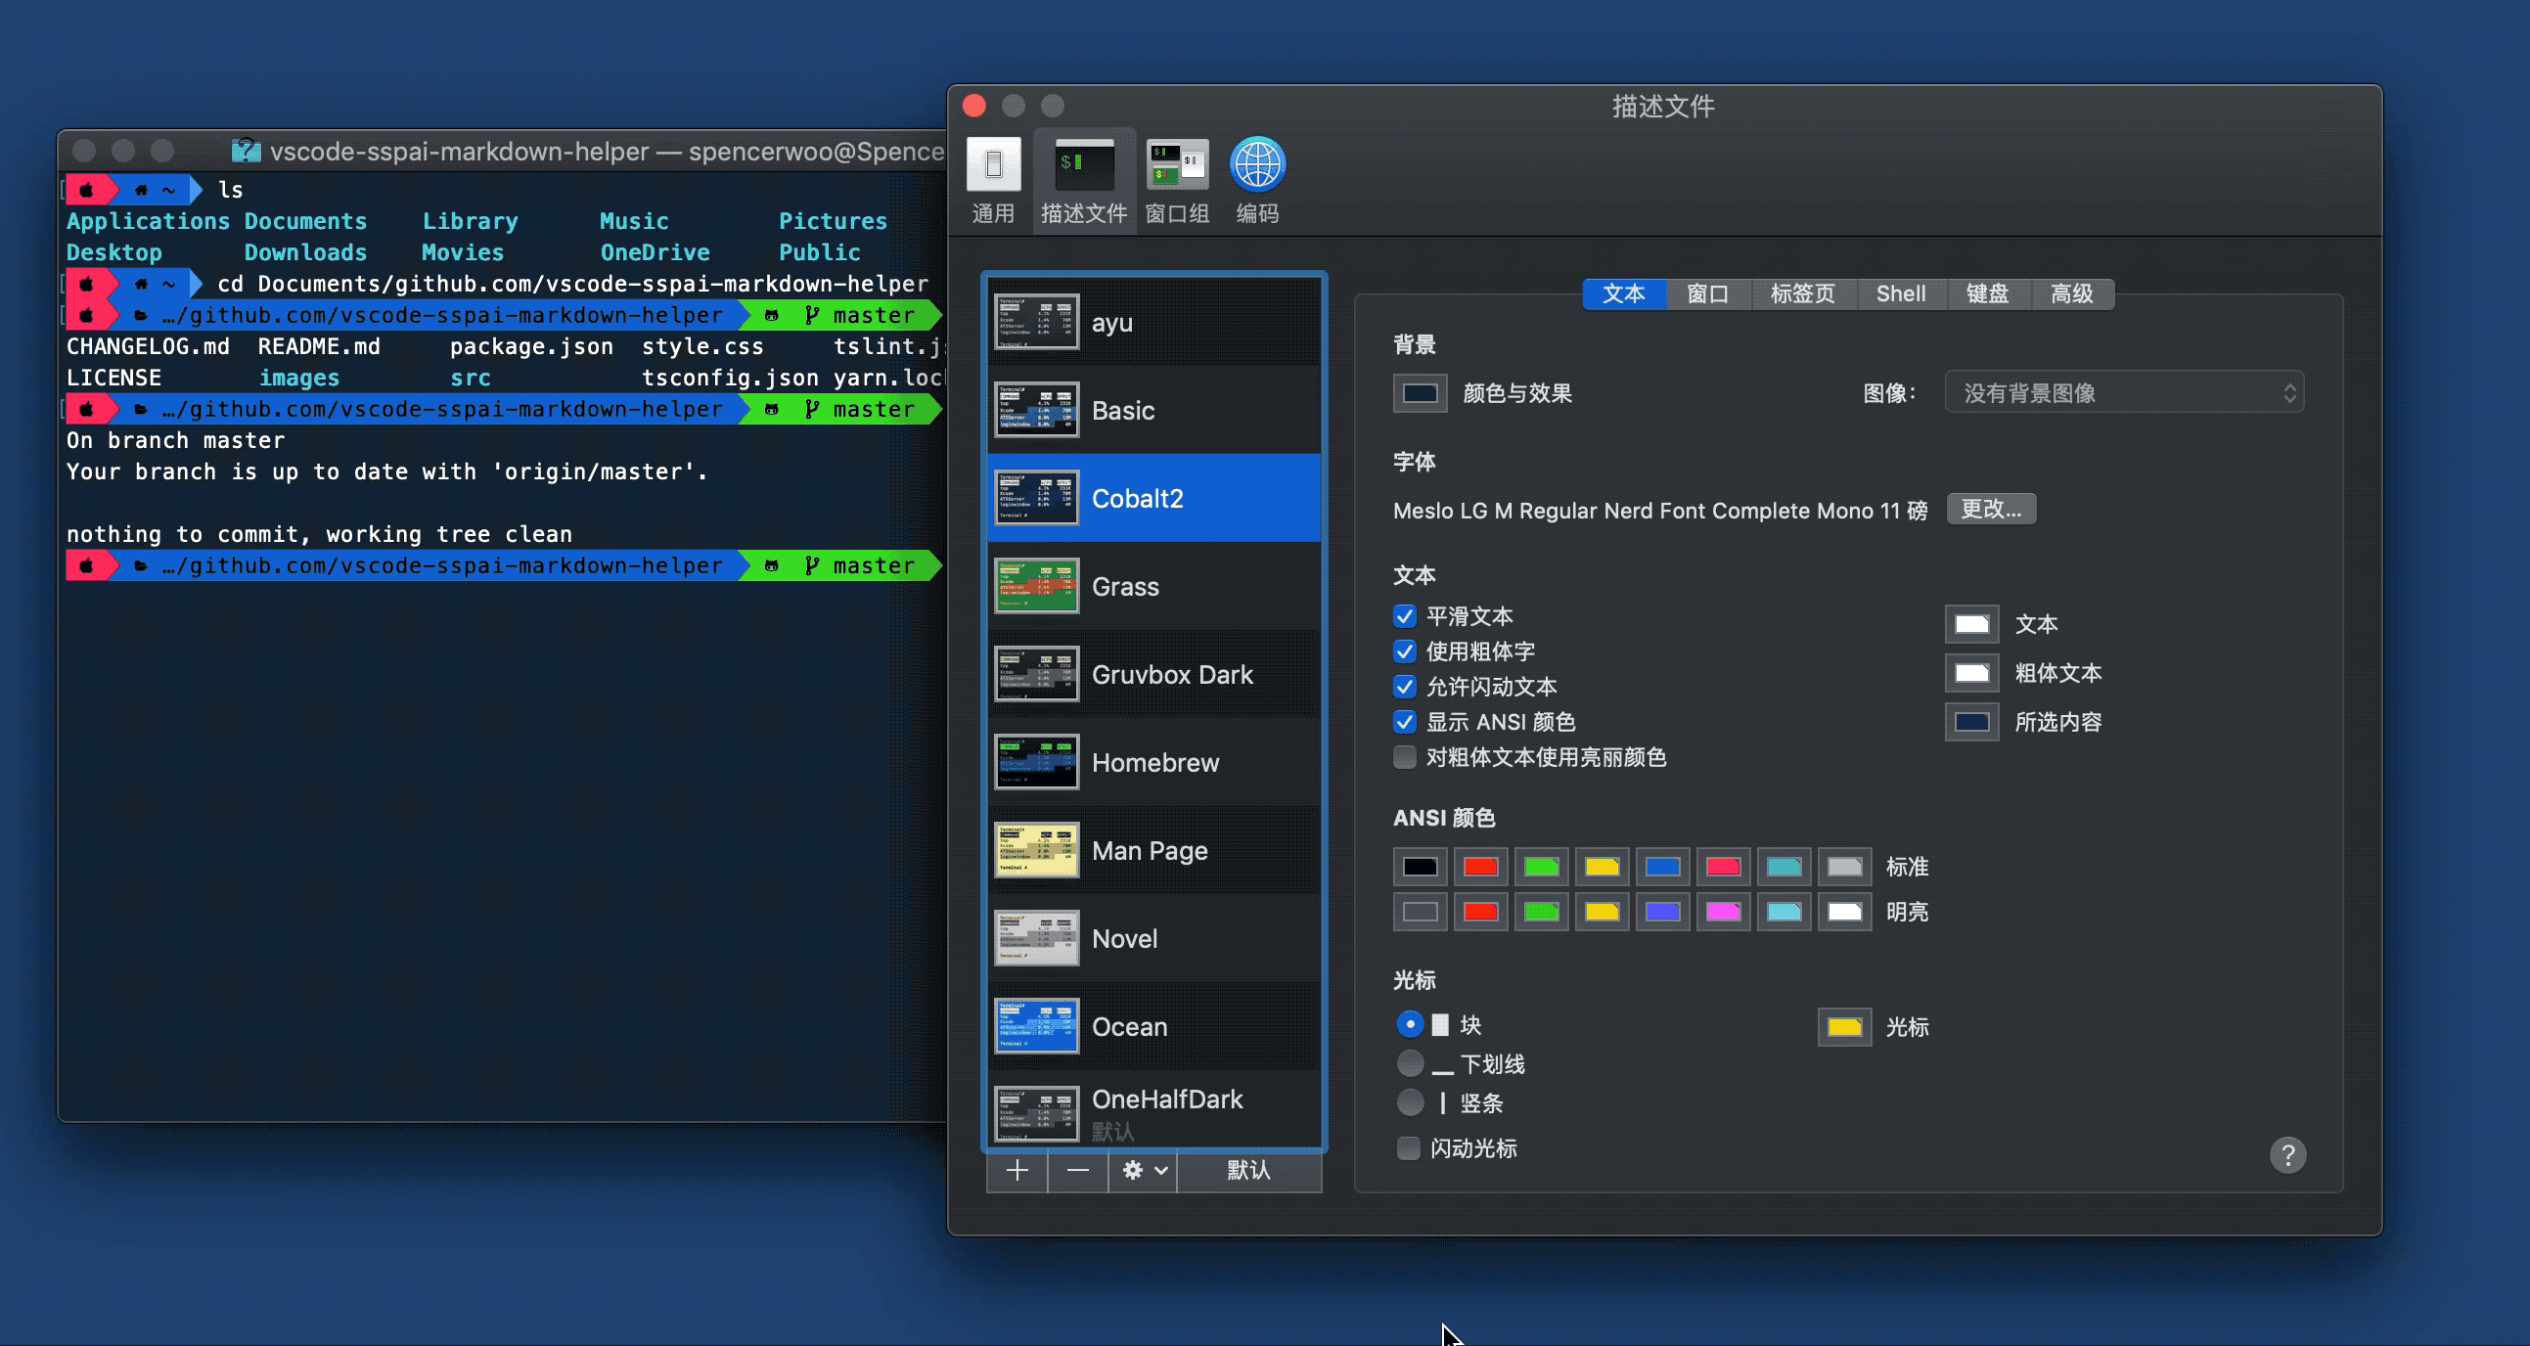This screenshot has height=1346, width=2530.
Task: Toggle the 闪动光标 checkbox
Action: tap(1408, 1147)
